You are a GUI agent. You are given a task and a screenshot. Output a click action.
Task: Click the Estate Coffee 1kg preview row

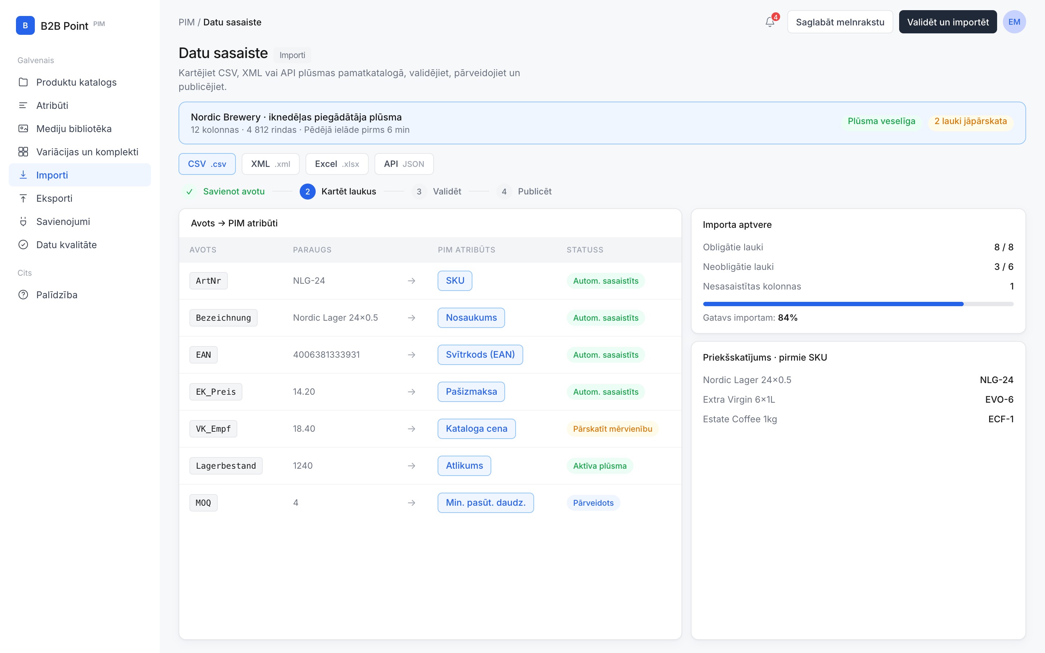click(858, 419)
